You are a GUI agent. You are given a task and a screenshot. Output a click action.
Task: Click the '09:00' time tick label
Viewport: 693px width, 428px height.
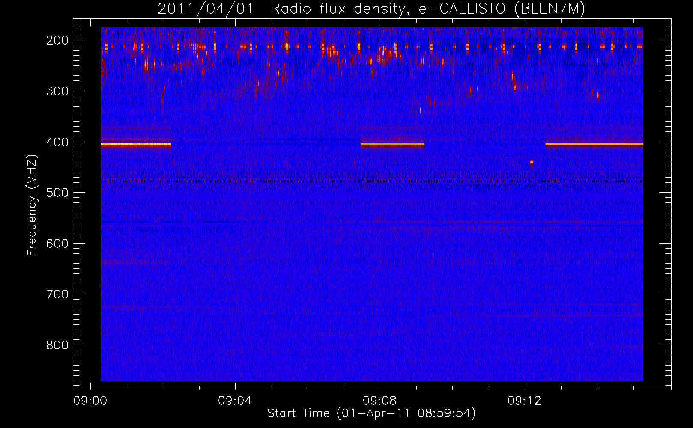(90, 401)
